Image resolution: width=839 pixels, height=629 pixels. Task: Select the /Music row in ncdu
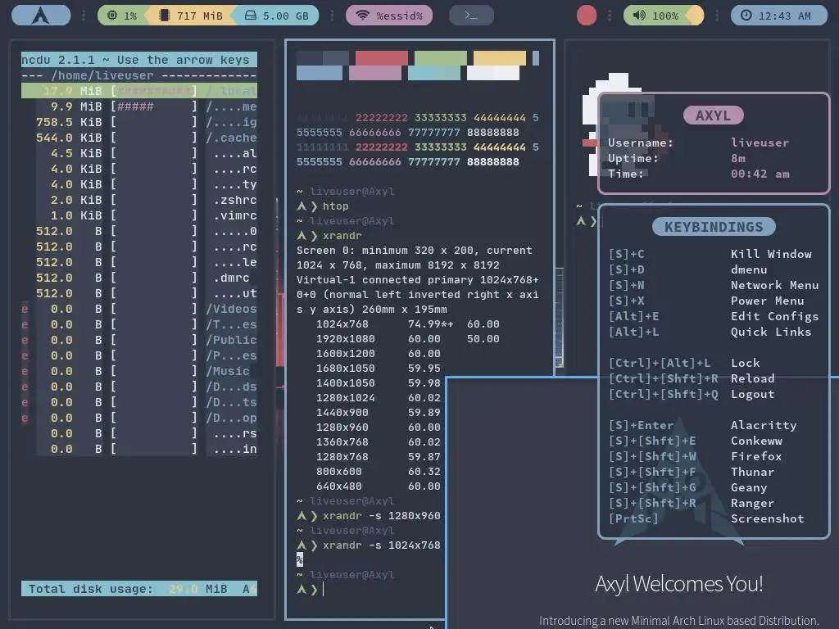pyautogui.click(x=139, y=371)
